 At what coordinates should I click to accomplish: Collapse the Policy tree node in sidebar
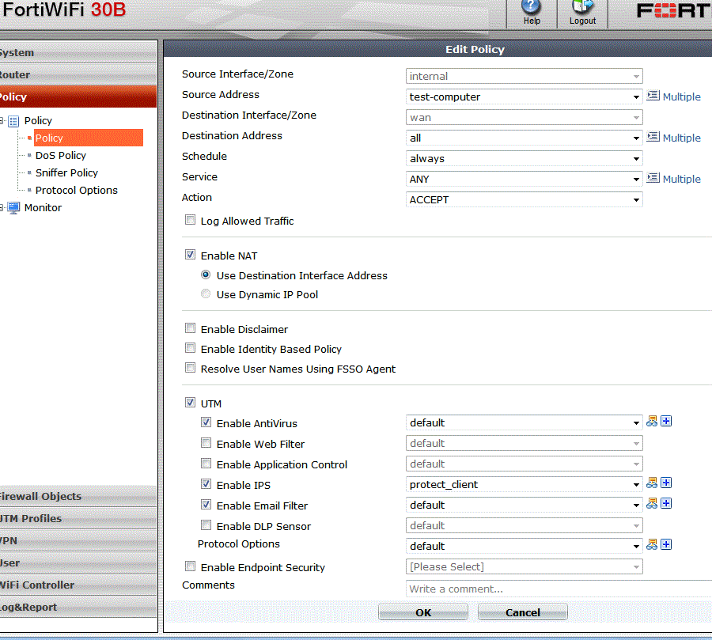click(2, 121)
